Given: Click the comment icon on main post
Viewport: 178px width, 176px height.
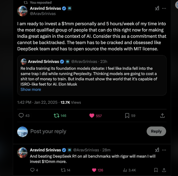Looking at the screenshot, I should 22,116.
